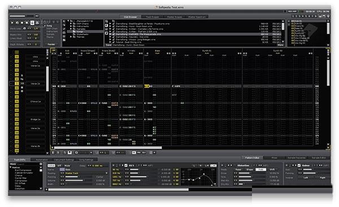Screen dimensions: 339x207
Task: Click the Bass track header
Action: pos(158,51)
